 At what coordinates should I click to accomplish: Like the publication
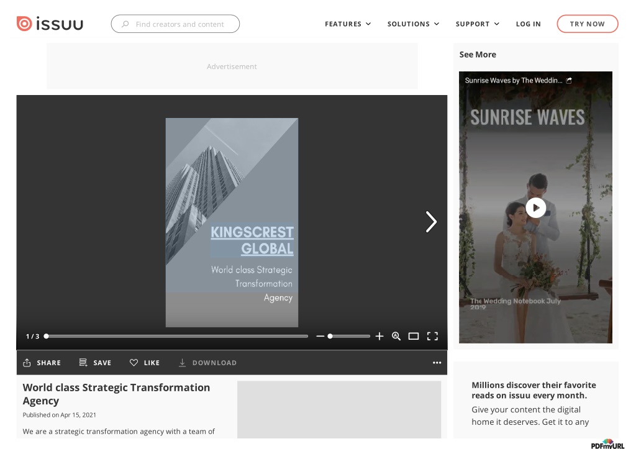144,363
